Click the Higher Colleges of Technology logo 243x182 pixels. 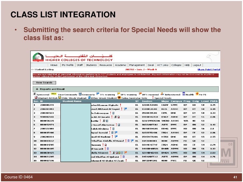(38, 57)
